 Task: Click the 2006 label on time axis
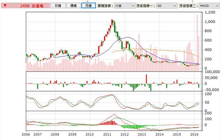pyautogui.click(x=26, y=134)
